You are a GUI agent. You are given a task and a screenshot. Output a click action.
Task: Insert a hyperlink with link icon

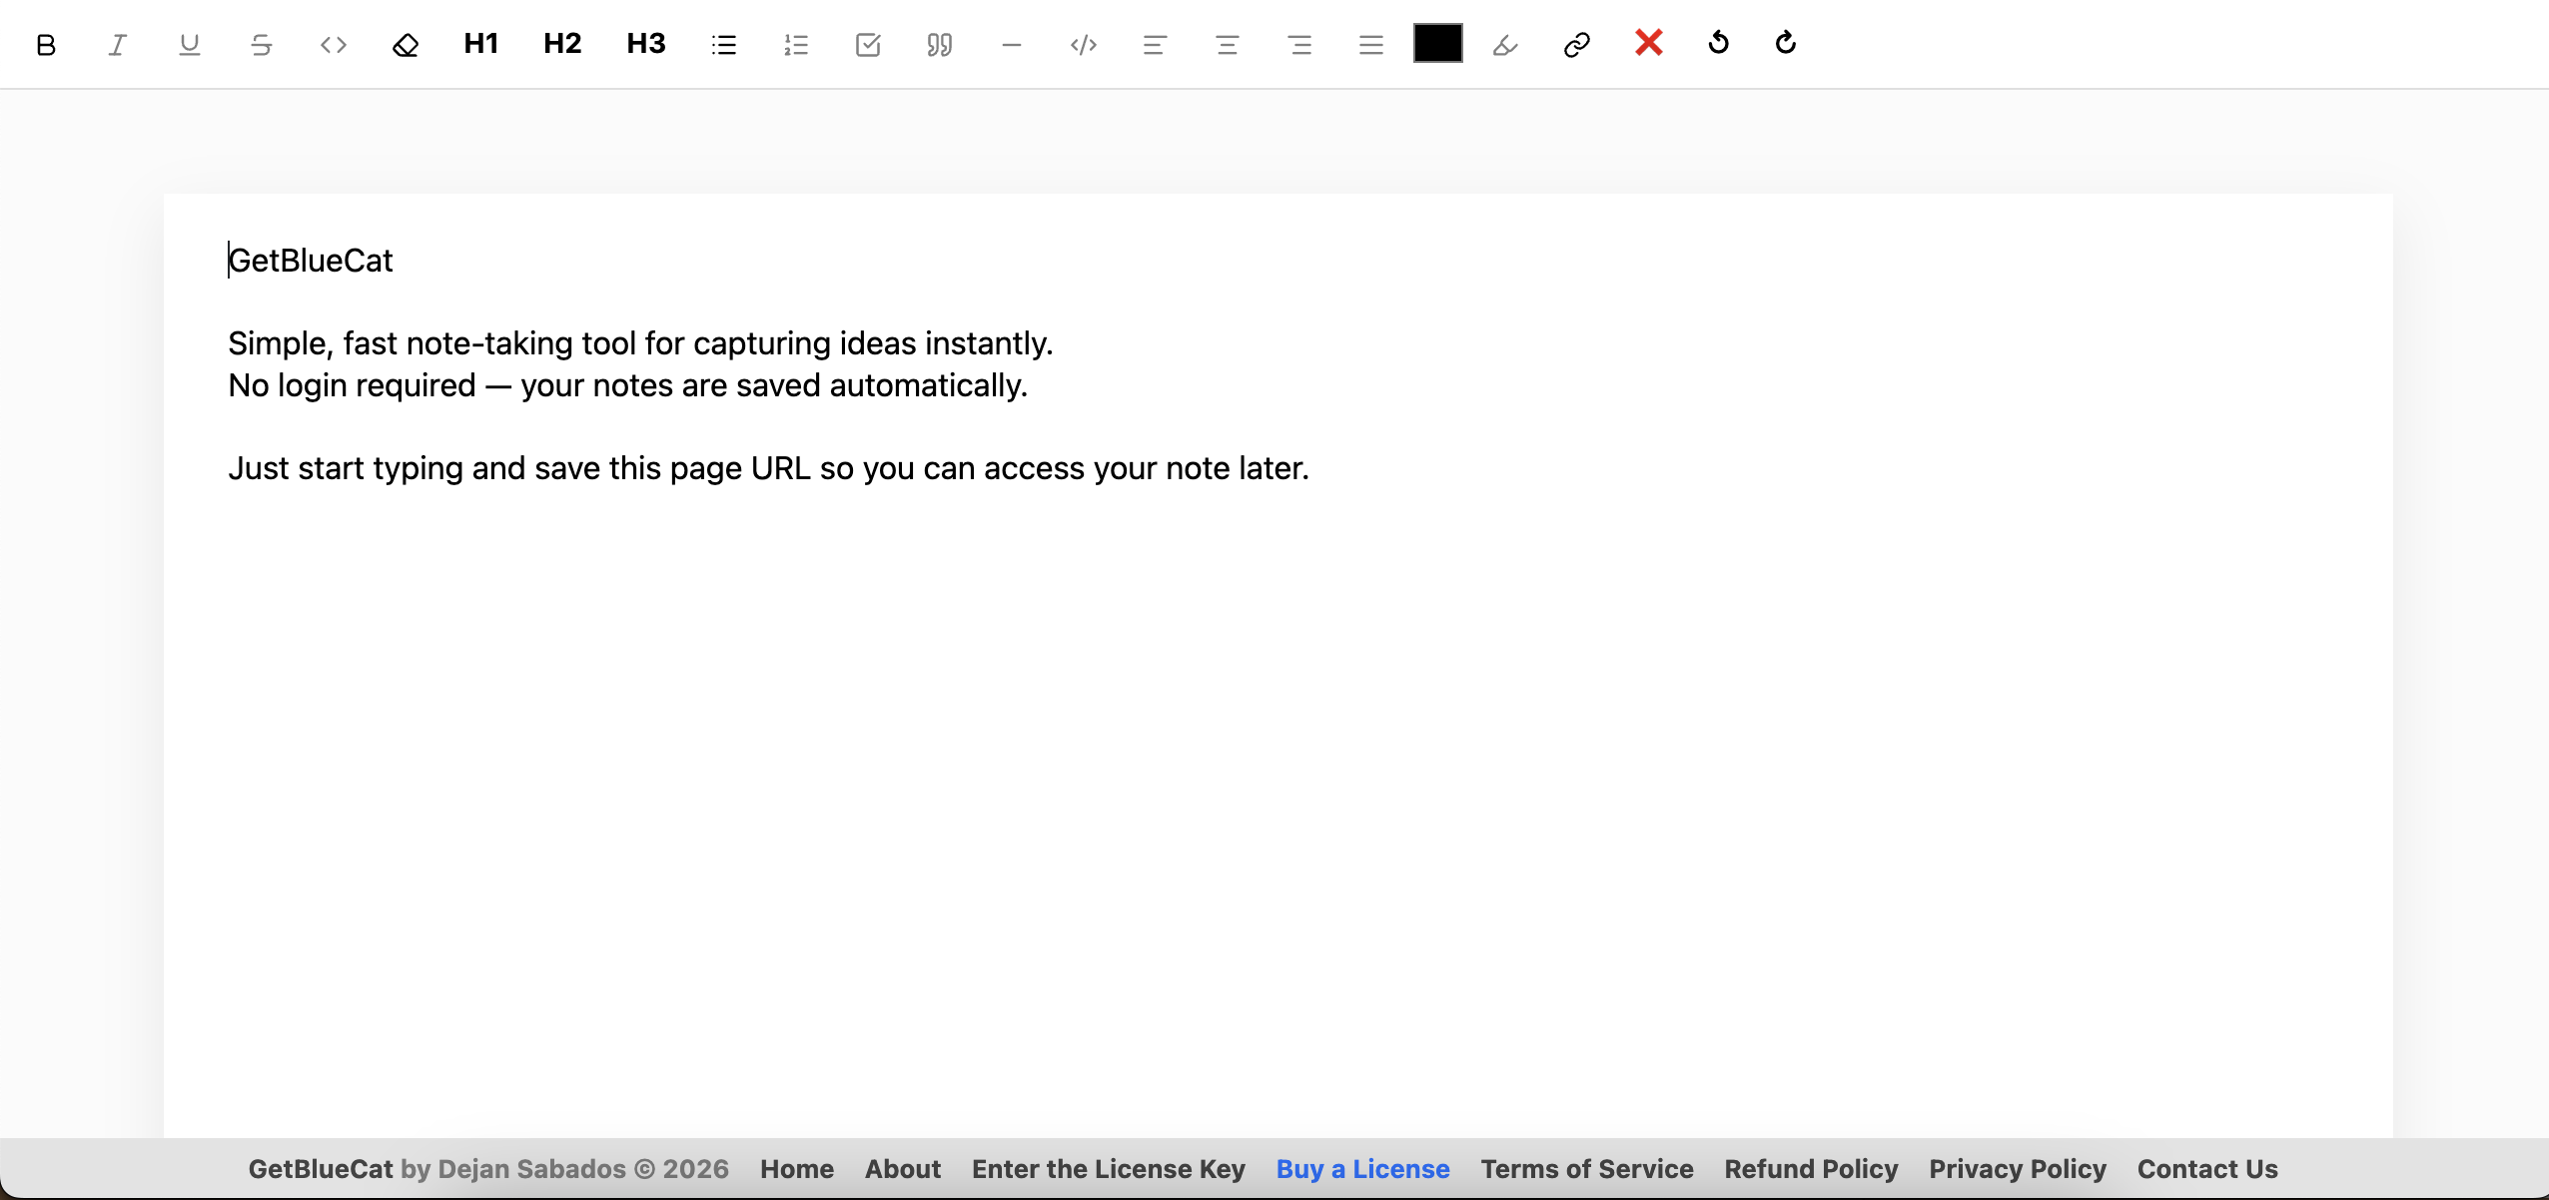pyautogui.click(x=1577, y=45)
